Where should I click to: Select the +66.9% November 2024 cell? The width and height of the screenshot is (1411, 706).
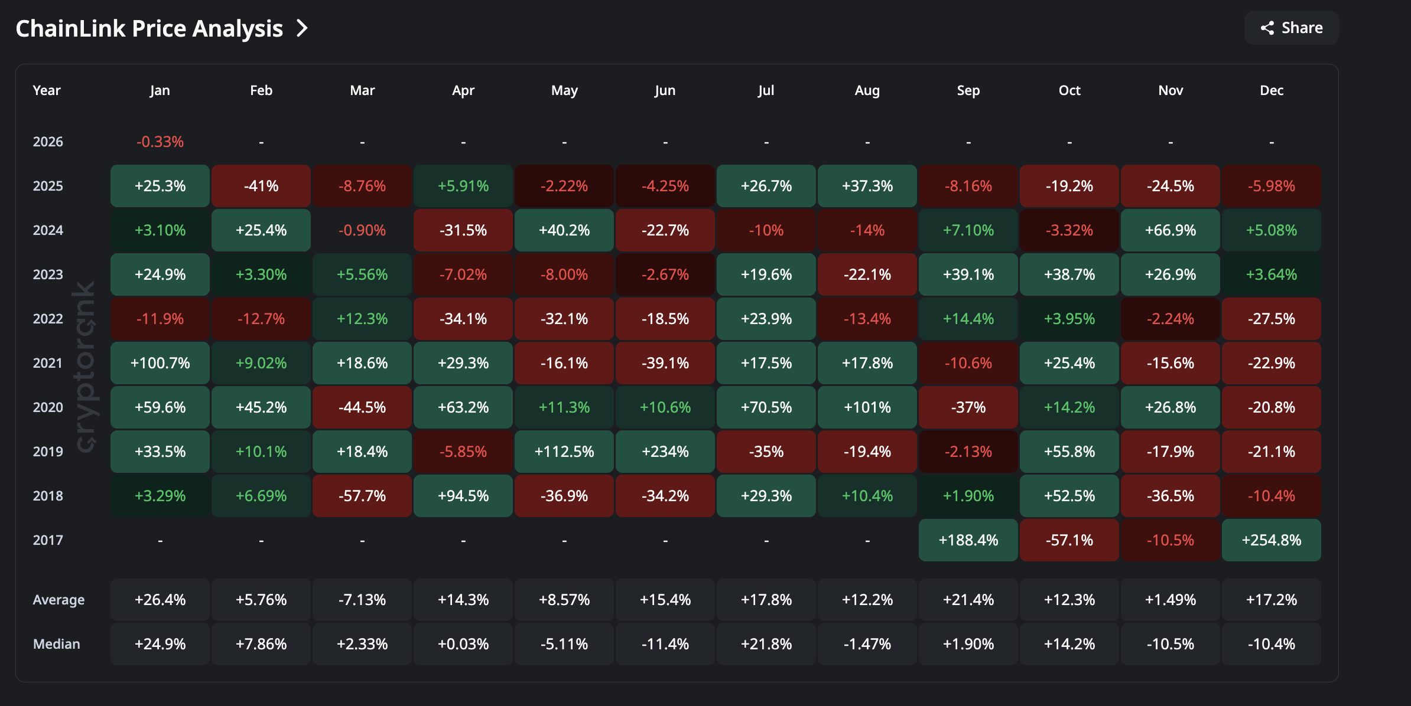1171,230
